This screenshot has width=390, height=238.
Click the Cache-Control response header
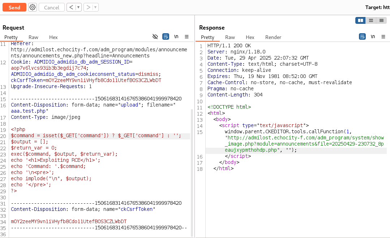point(279,82)
